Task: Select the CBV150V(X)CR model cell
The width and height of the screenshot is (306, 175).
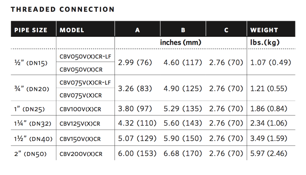Action: 80,139
